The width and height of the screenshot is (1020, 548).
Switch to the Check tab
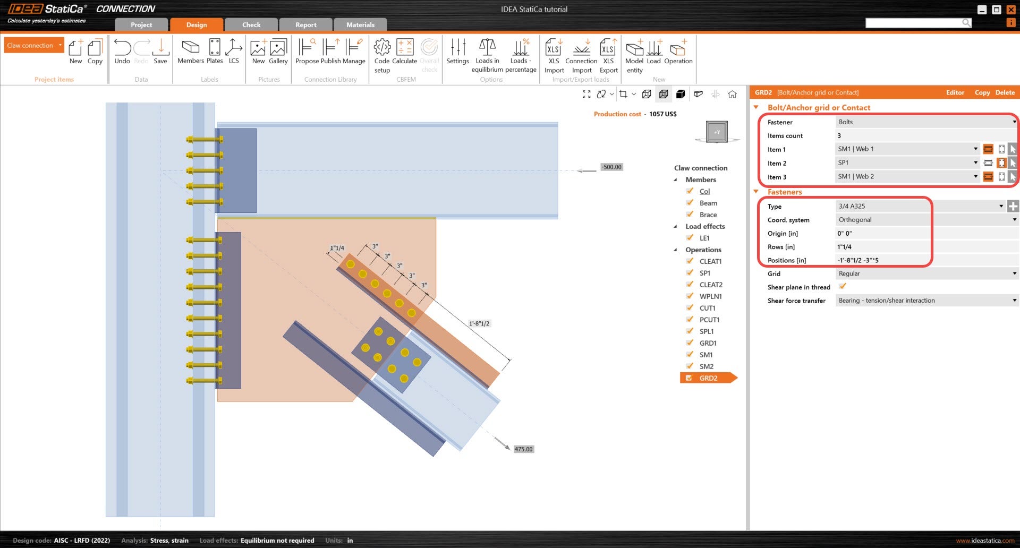coord(251,24)
